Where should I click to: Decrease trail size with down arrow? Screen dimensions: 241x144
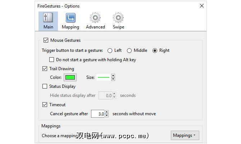tap(113, 79)
